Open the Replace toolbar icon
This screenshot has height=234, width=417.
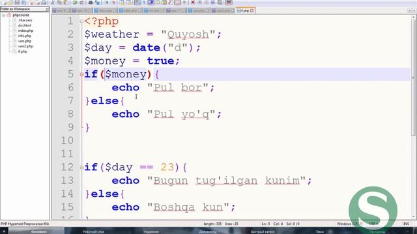97,3
